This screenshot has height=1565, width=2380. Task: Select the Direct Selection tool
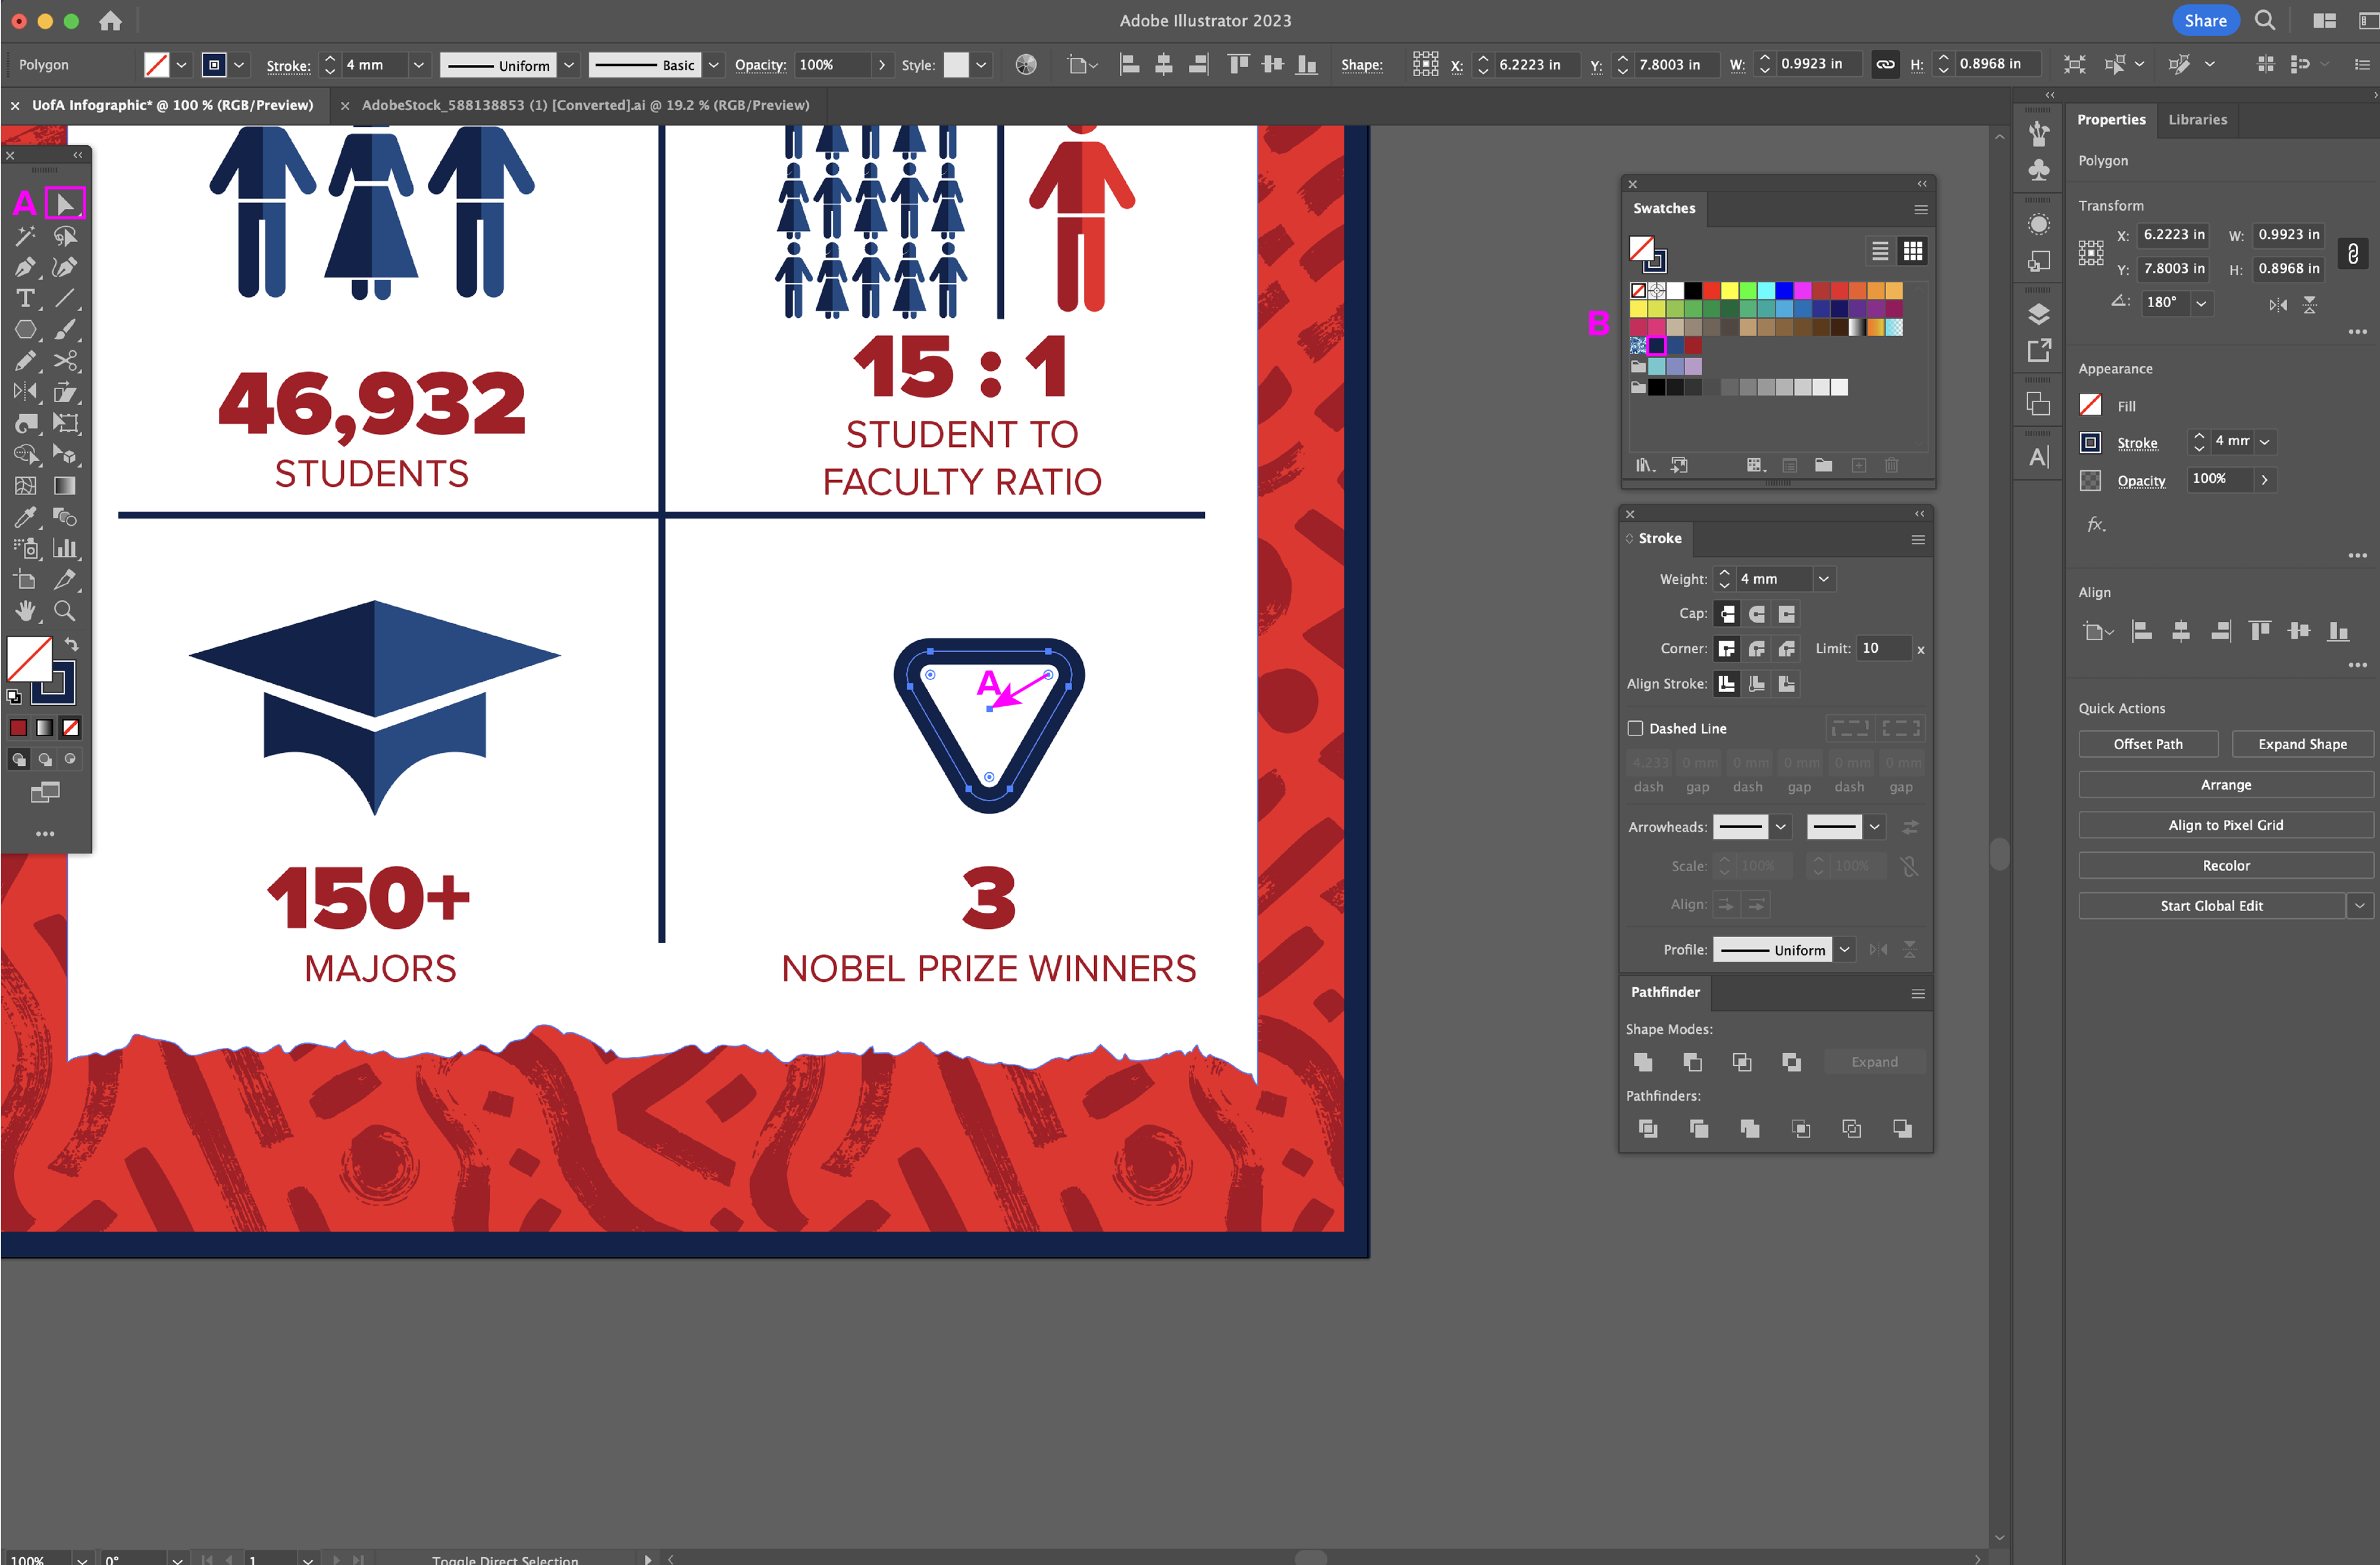[65, 205]
